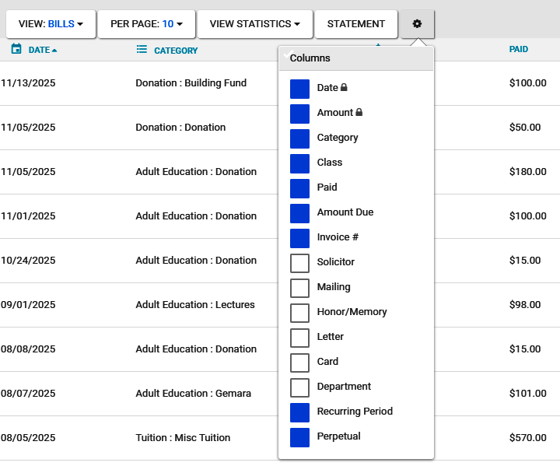This screenshot has height=466, width=560.
Task: Expand the Per Page dropdown
Action: point(146,24)
